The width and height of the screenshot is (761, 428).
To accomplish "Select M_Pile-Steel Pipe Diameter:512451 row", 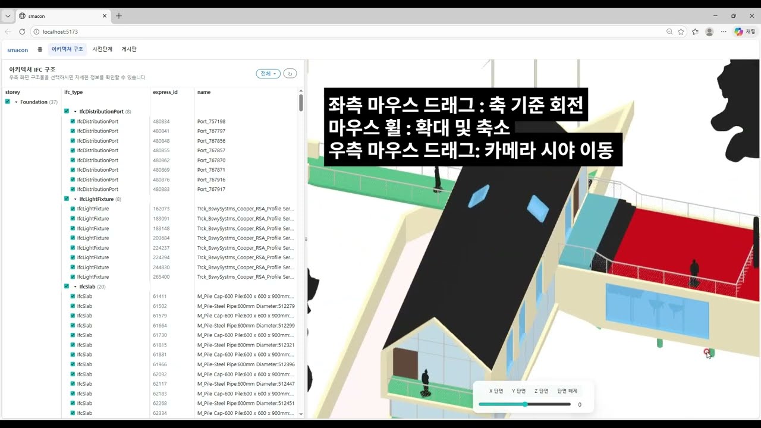I will pyautogui.click(x=246, y=403).
